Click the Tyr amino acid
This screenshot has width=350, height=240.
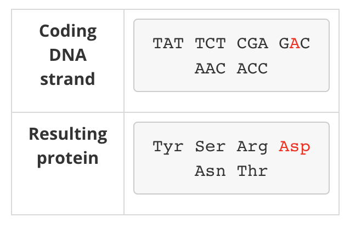tap(168, 147)
